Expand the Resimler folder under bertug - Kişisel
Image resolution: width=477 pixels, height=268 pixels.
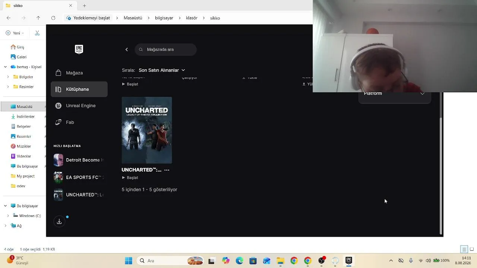click(x=8, y=87)
